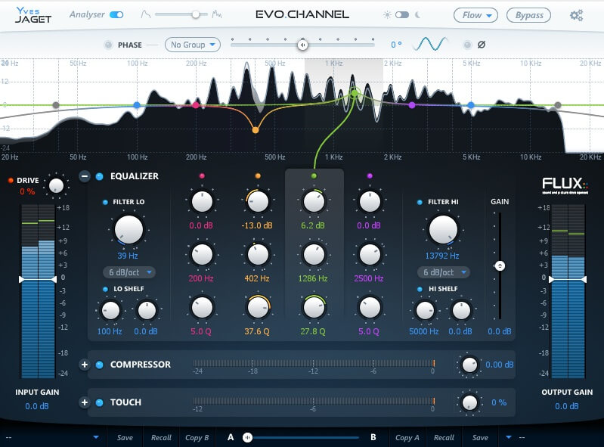The height and width of the screenshot is (447, 604).
Task: Click the FILTER HI frequency knob
Action: click(x=443, y=229)
